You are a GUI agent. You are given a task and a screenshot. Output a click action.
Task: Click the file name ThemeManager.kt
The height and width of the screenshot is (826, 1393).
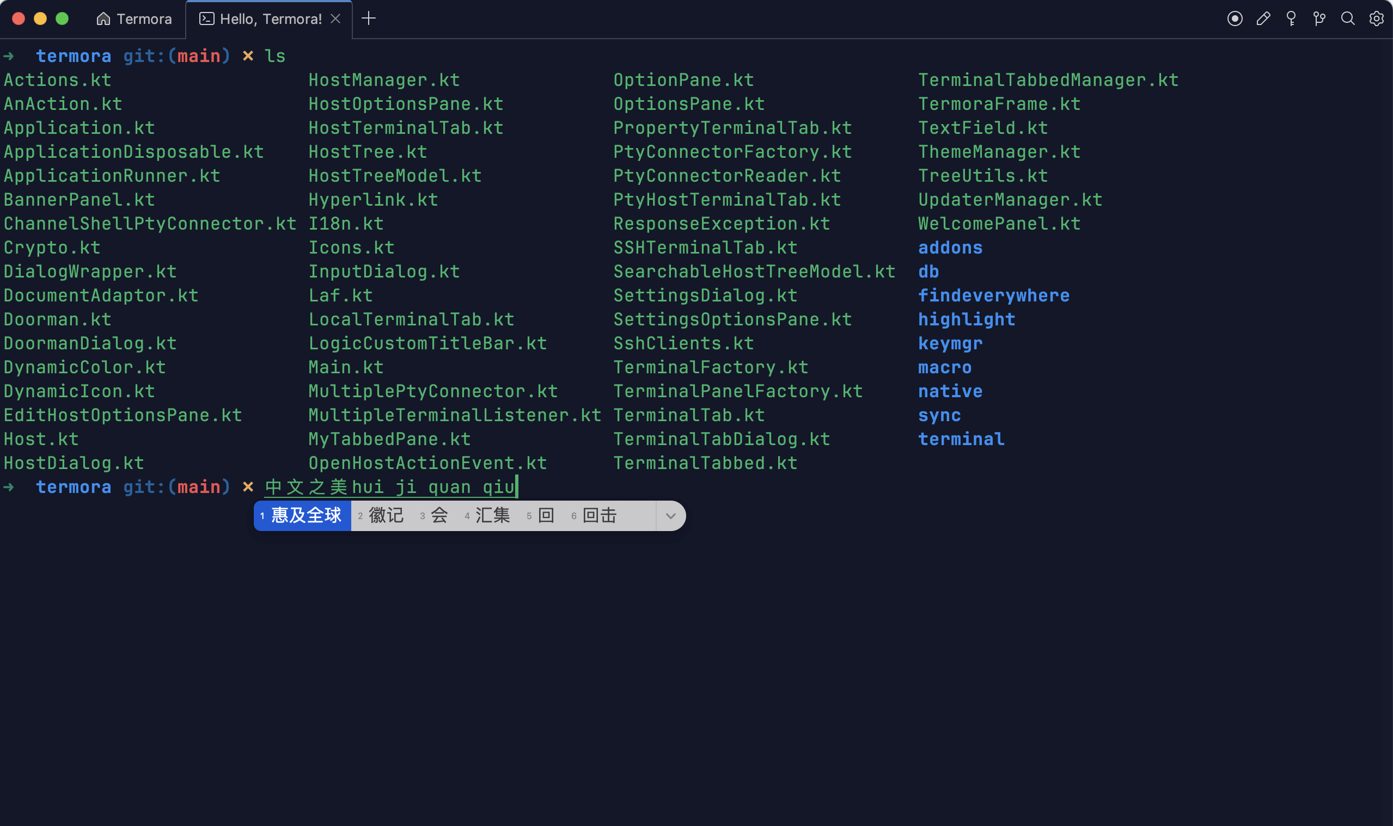[1000, 152]
